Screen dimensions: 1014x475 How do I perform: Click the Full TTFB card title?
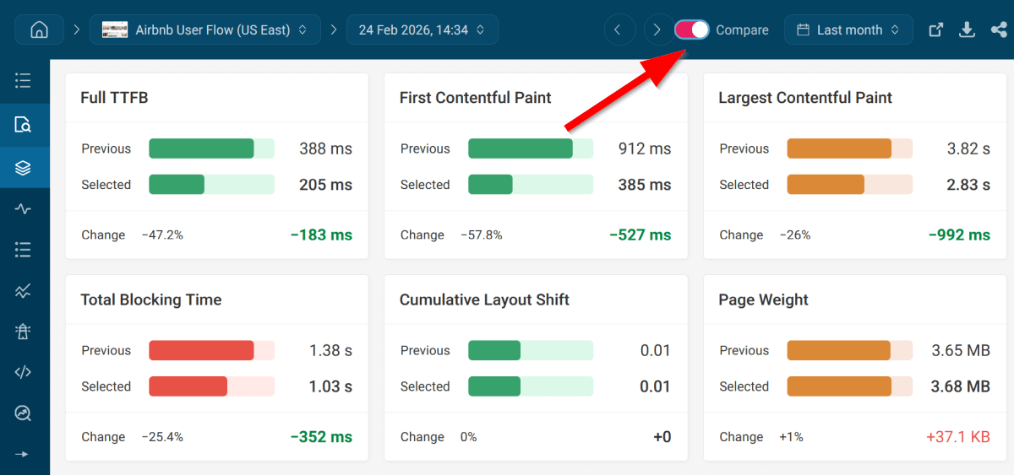114,98
